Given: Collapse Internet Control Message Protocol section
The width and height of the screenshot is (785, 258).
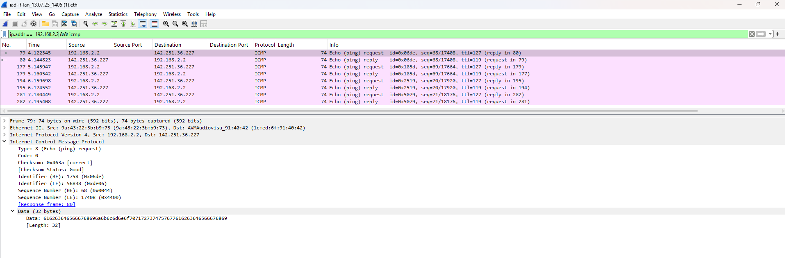Looking at the screenshot, I should [5, 142].
